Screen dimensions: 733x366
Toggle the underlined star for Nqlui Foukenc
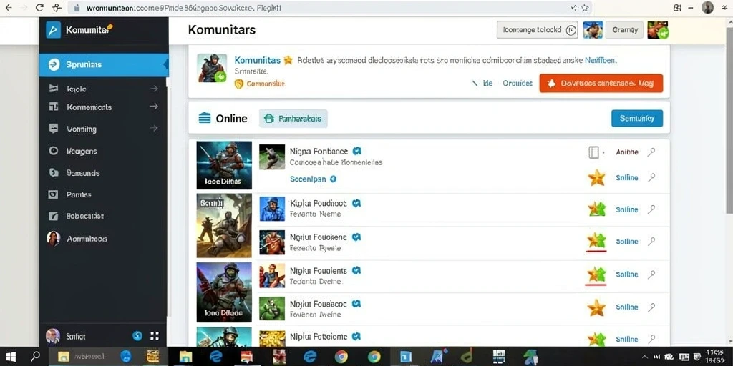596,242
